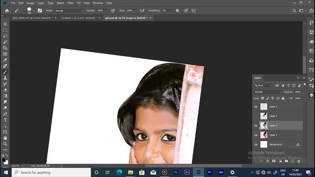Image resolution: width=315 pixels, height=177 pixels.
Task: Create a new group folder icon
Action: [286, 161]
